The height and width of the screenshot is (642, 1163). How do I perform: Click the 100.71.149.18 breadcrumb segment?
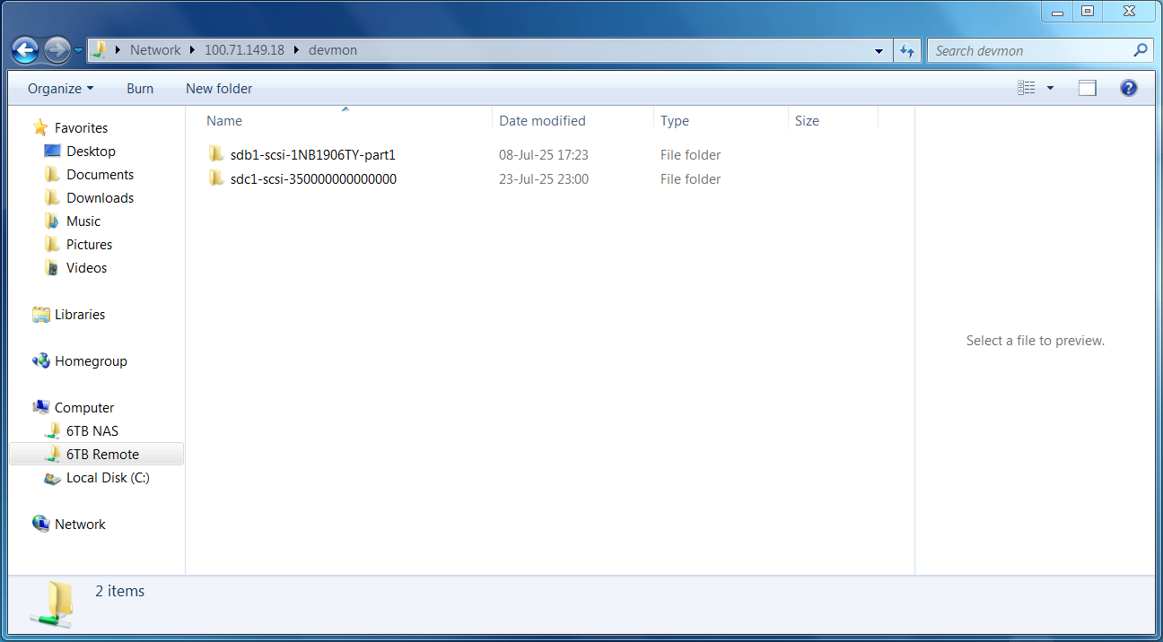(x=244, y=50)
